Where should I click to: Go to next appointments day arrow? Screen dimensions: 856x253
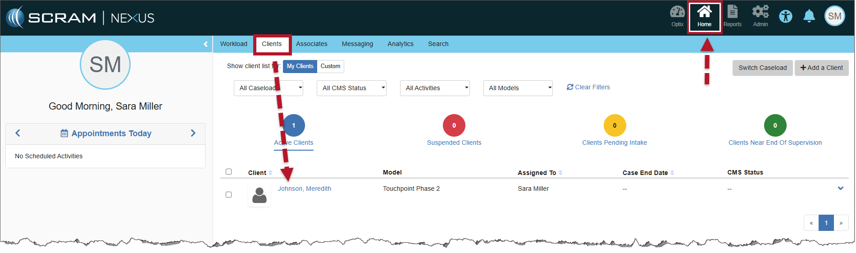[x=193, y=133]
